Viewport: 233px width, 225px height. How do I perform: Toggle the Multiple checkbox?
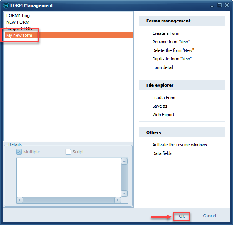(x=19, y=152)
